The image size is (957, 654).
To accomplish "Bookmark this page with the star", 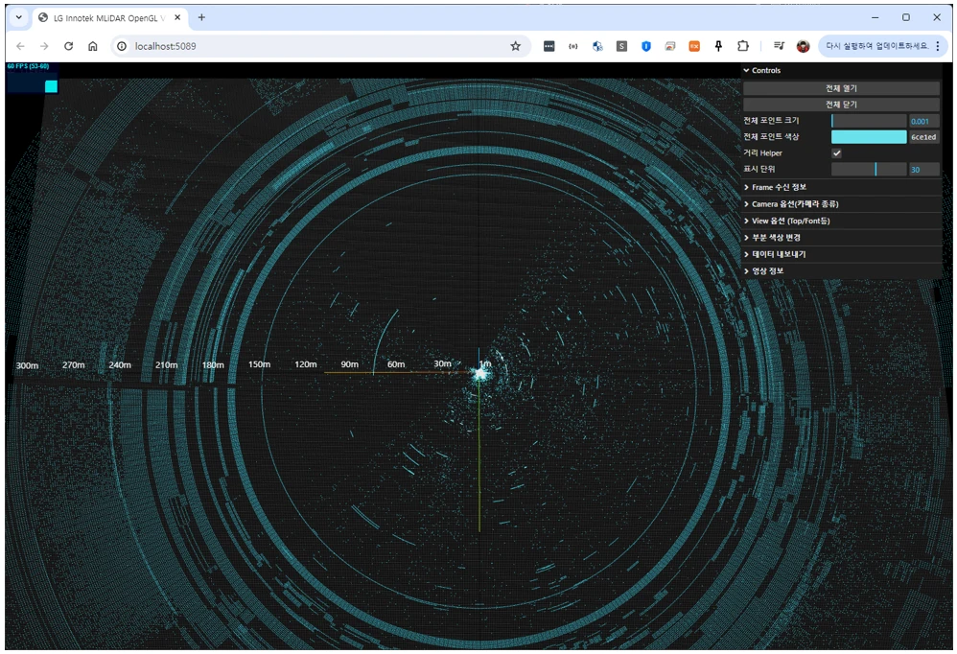I will pyautogui.click(x=516, y=46).
